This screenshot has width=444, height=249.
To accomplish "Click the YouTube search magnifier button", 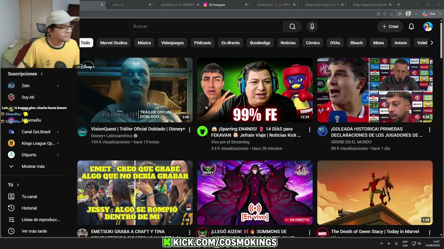I will pyautogui.click(x=292, y=26).
